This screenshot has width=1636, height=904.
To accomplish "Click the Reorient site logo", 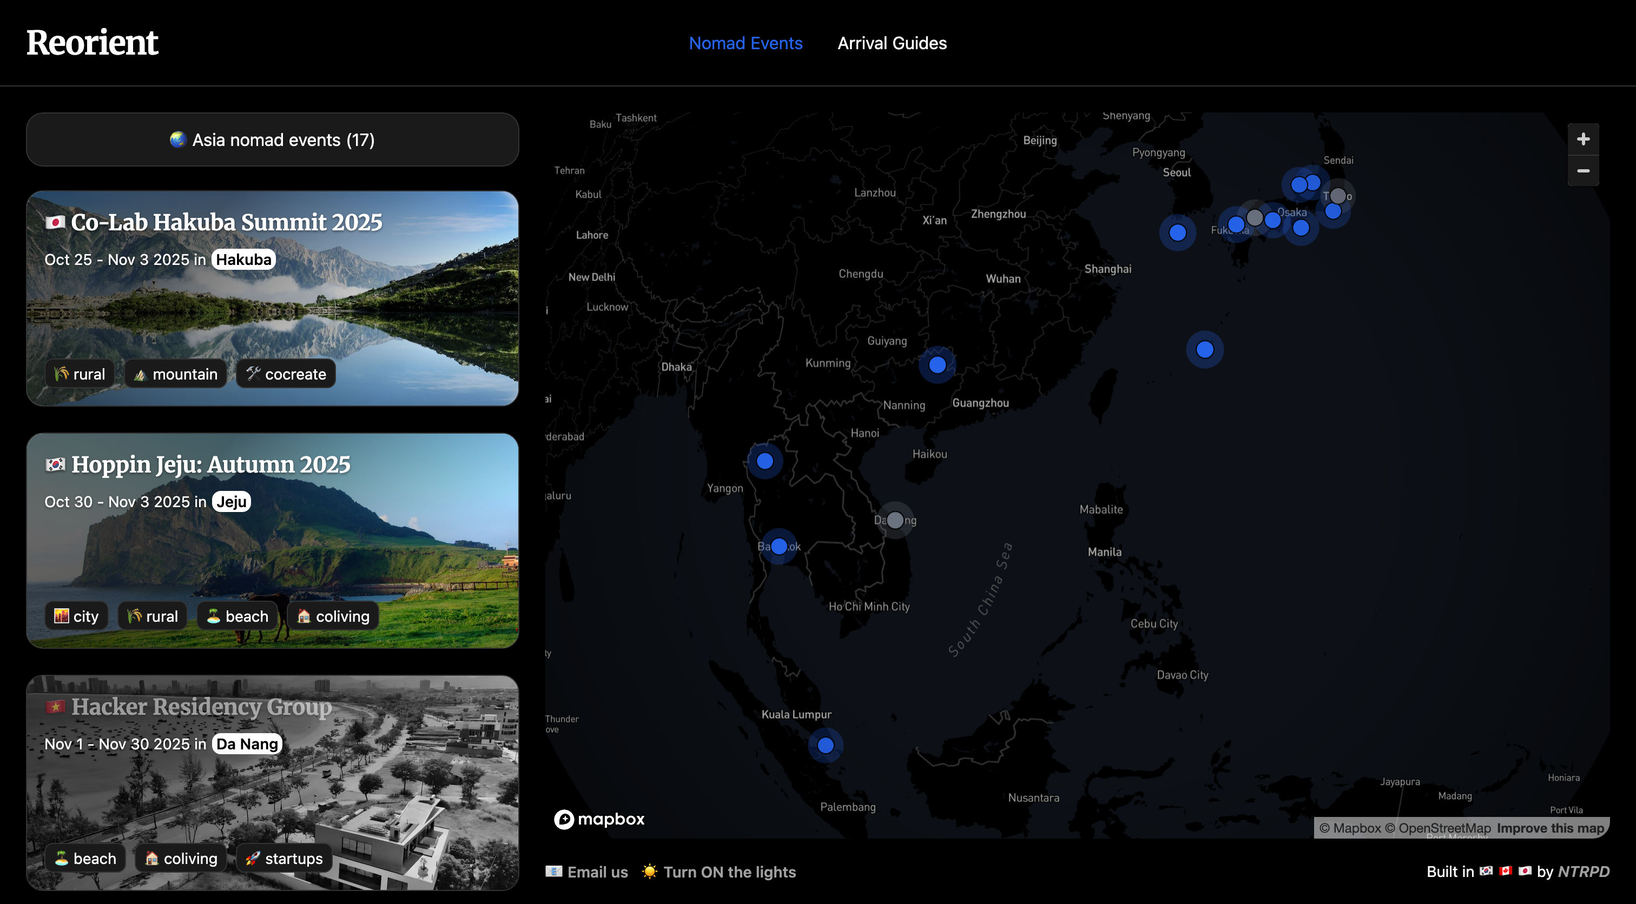I will click(x=92, y=42).
